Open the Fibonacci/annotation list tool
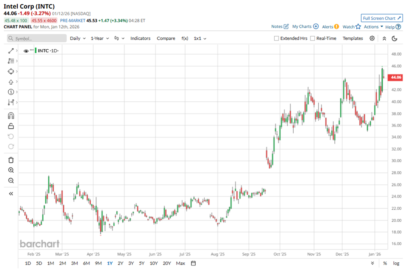406x271 pixels. tap(11, 61)
